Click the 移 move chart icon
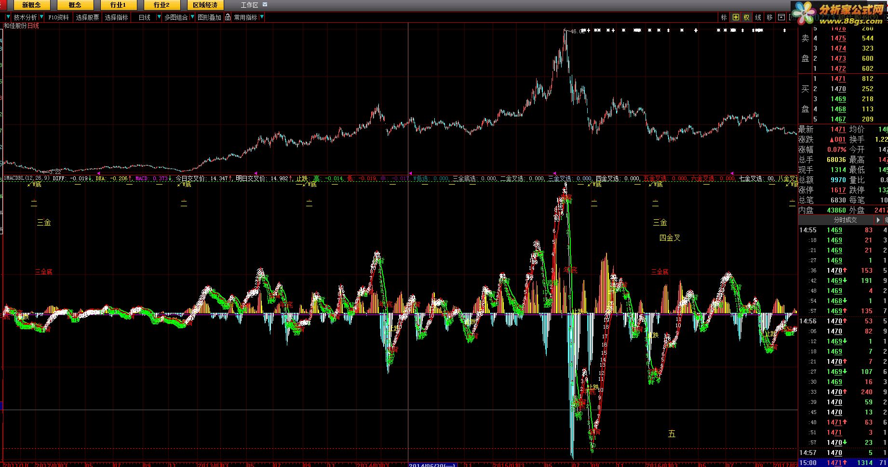This screenshot has height=467, width=888. pyautogui.click(x=769, y=17)
